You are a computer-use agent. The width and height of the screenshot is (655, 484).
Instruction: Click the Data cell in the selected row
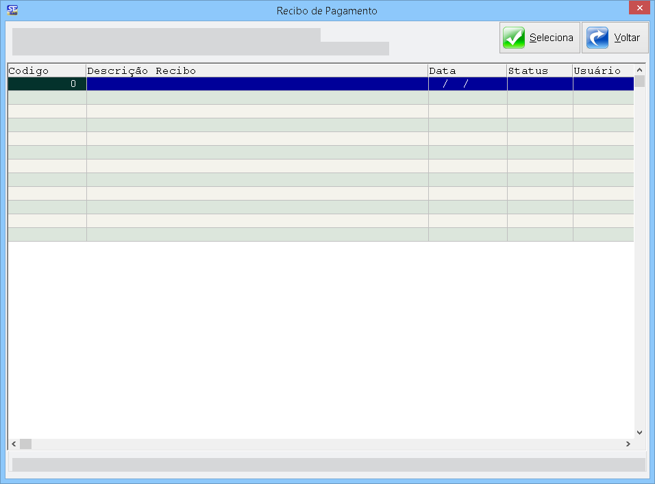click(467, 84)
